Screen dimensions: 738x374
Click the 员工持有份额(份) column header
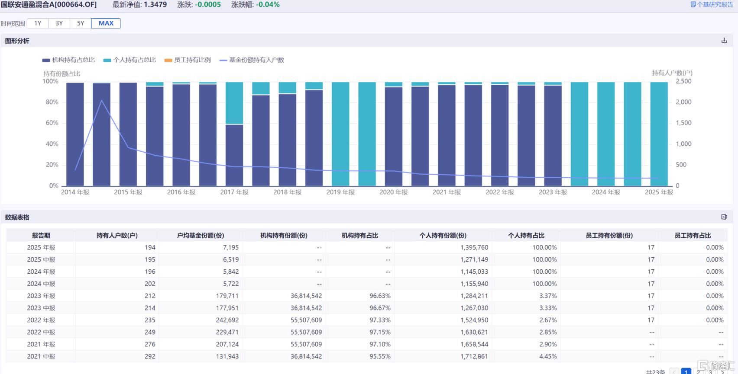coord(609,236)
